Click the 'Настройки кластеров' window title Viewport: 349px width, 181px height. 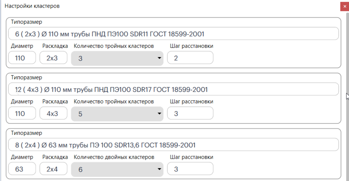tap(32, 6)
